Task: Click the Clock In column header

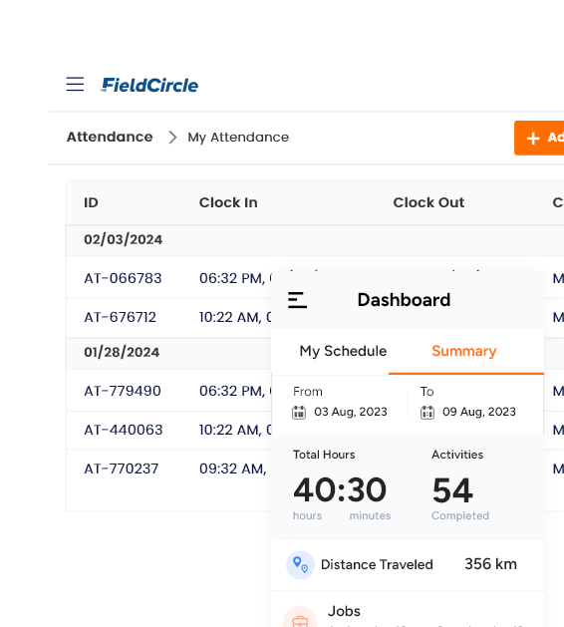Action: pyautogui.click(x=228, y=202)
